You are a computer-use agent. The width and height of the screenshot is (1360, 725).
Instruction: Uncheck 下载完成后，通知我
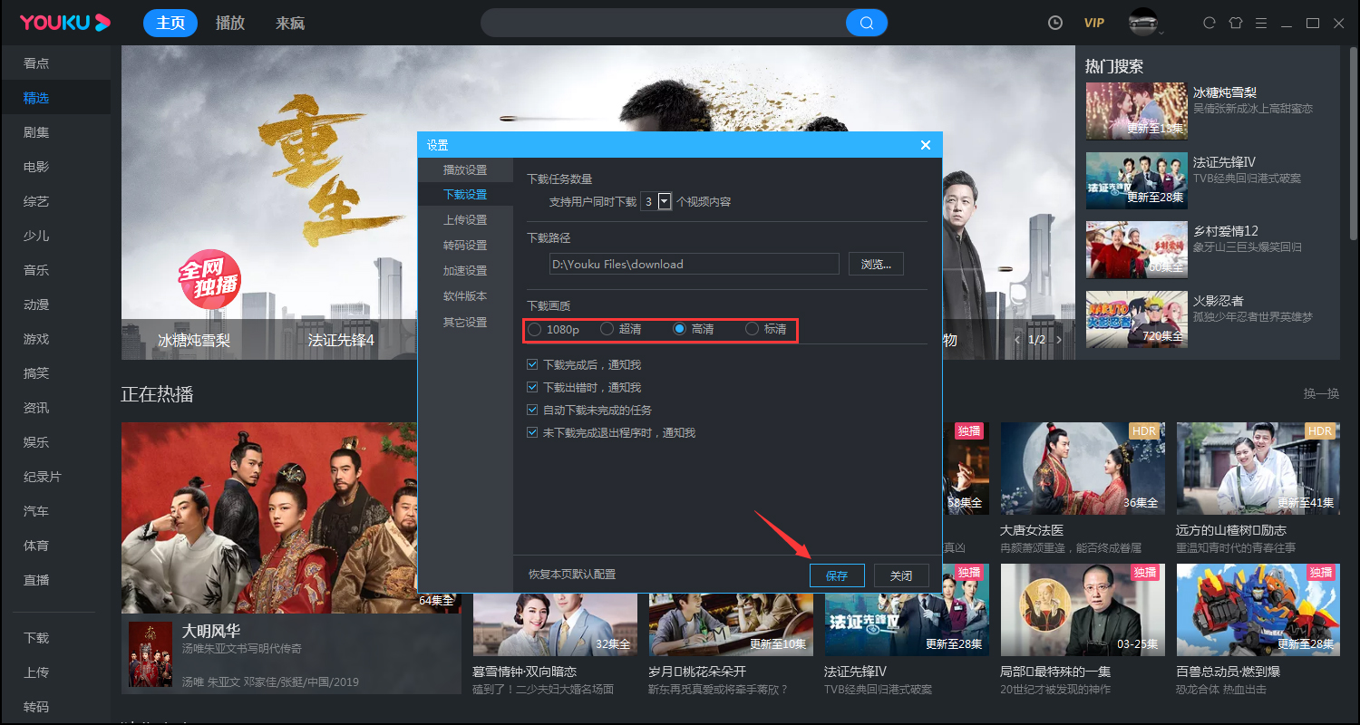[x=531, y=364]
